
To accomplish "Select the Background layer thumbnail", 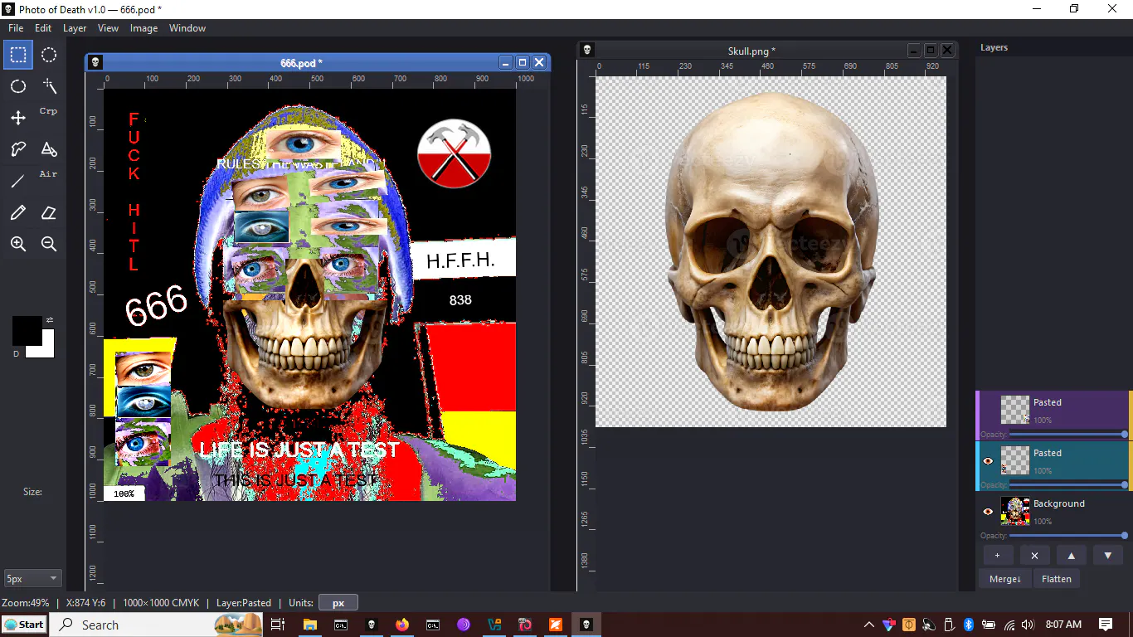I will (1015, 511).
